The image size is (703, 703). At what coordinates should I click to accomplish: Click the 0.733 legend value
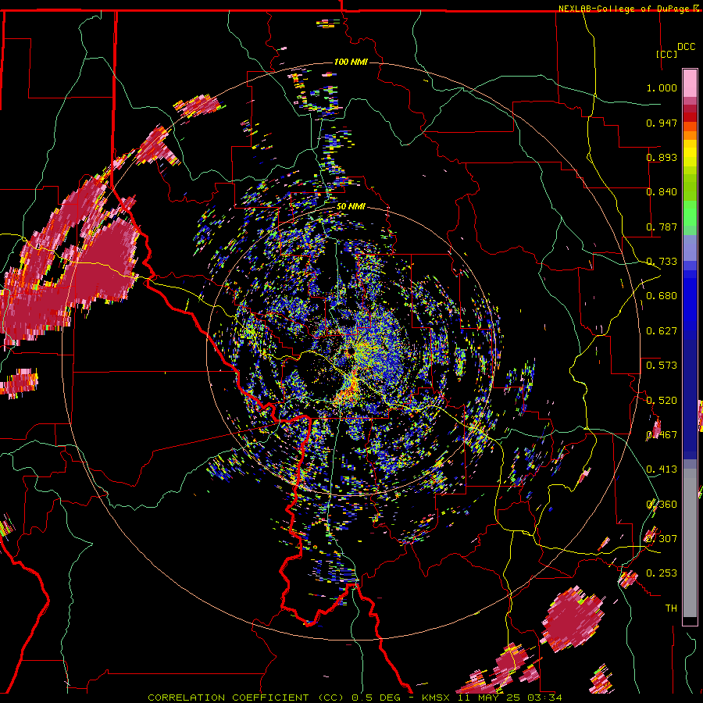coord(662,262)
